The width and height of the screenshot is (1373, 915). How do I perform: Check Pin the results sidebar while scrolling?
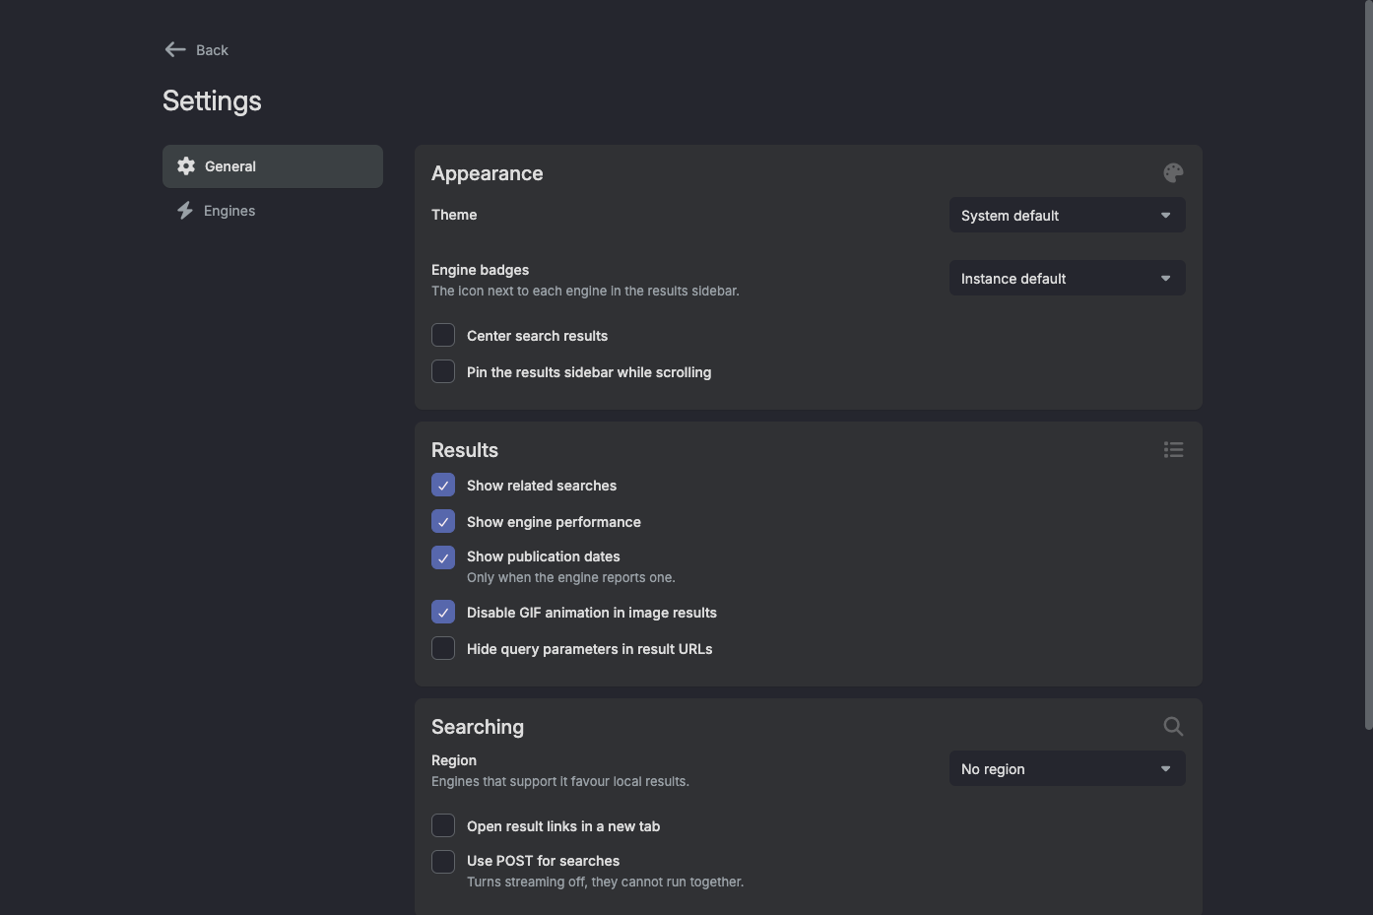pyautogui.click(x=443, y=372)
